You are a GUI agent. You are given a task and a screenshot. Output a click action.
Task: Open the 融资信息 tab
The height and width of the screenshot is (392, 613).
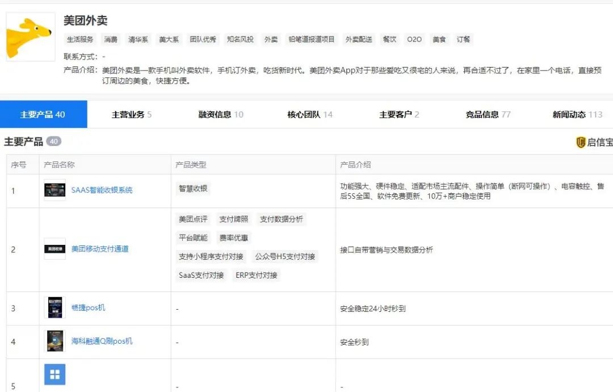(220, 114)
